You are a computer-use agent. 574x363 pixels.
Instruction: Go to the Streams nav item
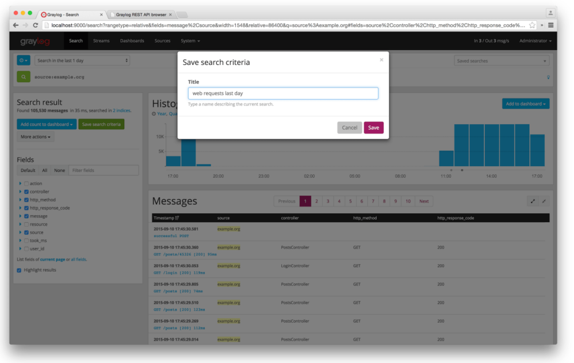click(101, 41)
